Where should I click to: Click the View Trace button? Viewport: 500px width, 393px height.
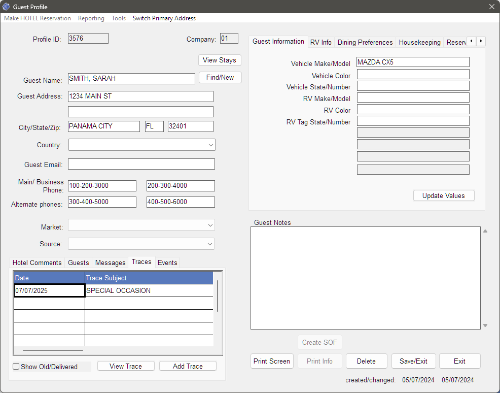(126, 366)
